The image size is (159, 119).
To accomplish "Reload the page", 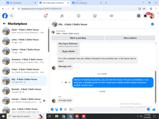I will coord(13,9).
